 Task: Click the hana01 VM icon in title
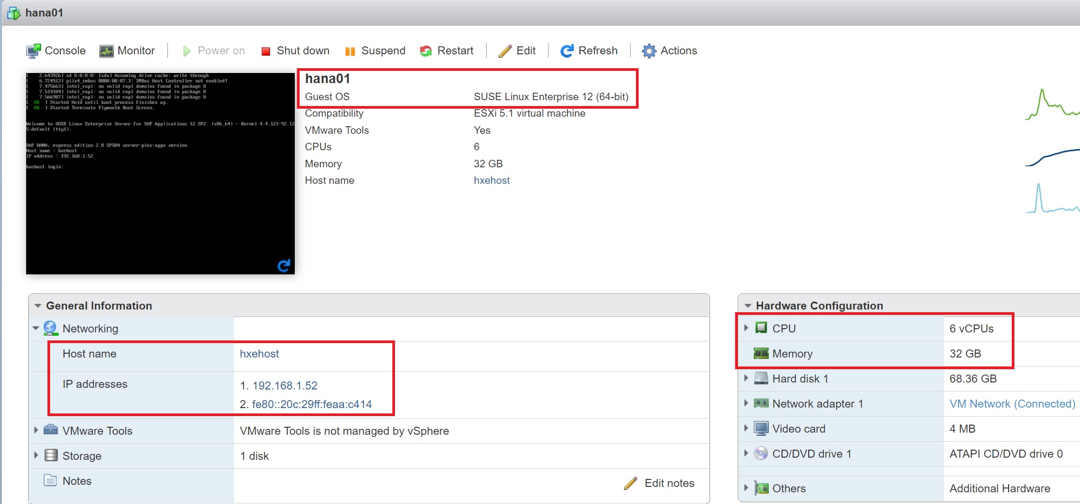14,13
